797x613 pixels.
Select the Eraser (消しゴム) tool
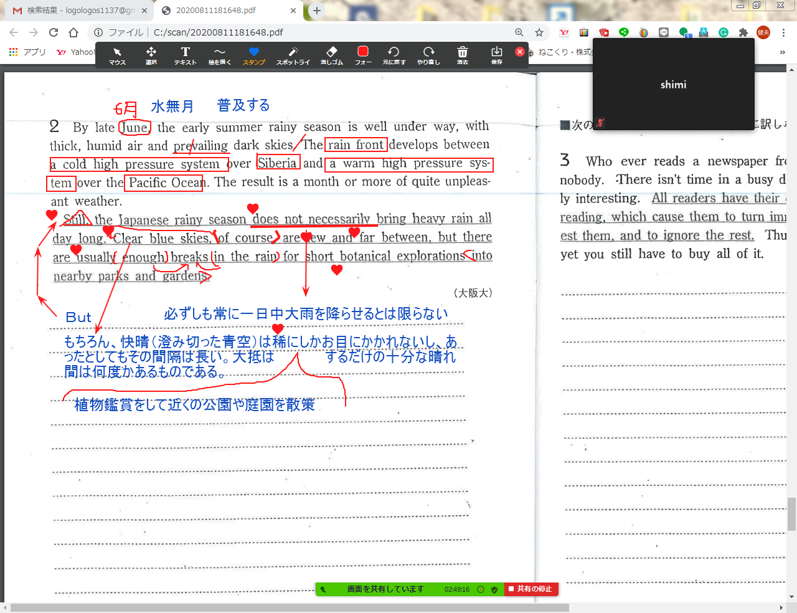(x=331, y=55)
